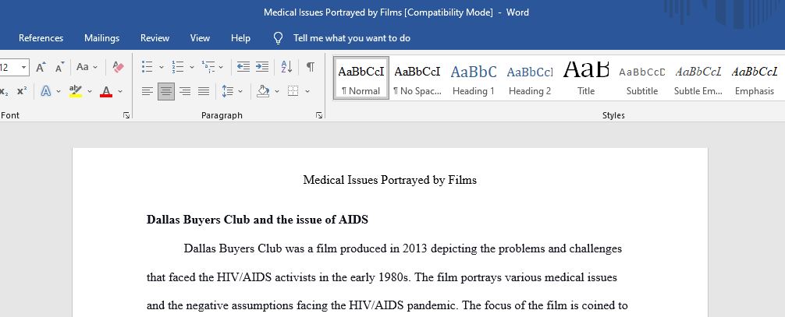
Task: Apply the Subtitle style
Action: coord(642,78)
